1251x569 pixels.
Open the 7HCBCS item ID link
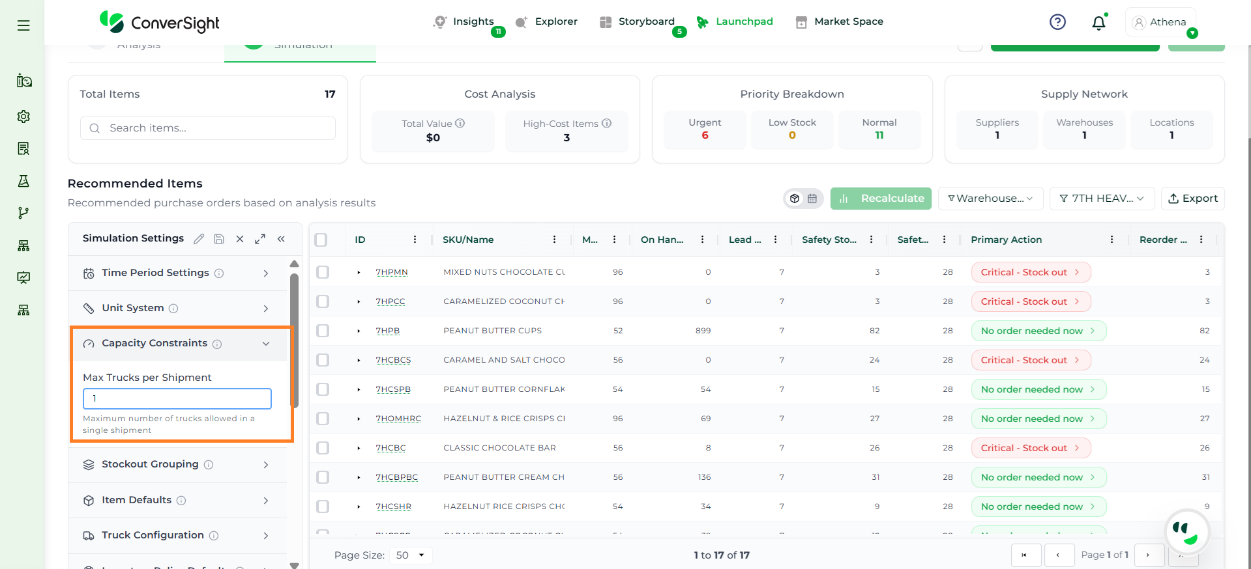[x=393, y=360]
